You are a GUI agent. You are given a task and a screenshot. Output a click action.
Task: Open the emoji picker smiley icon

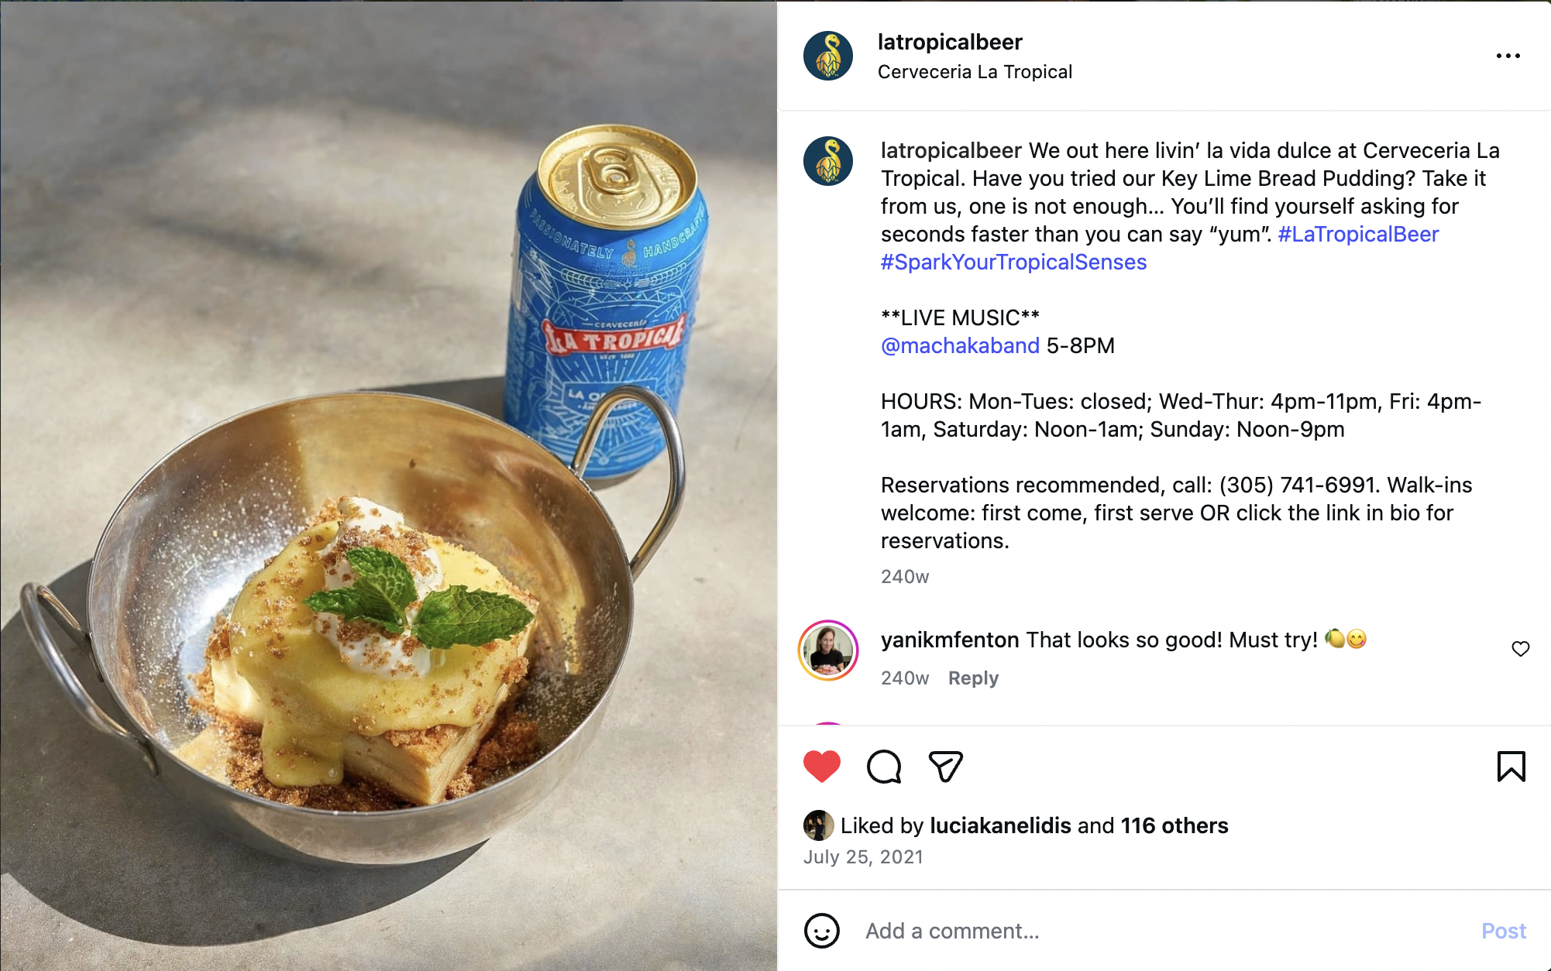(x=822, y=931)
